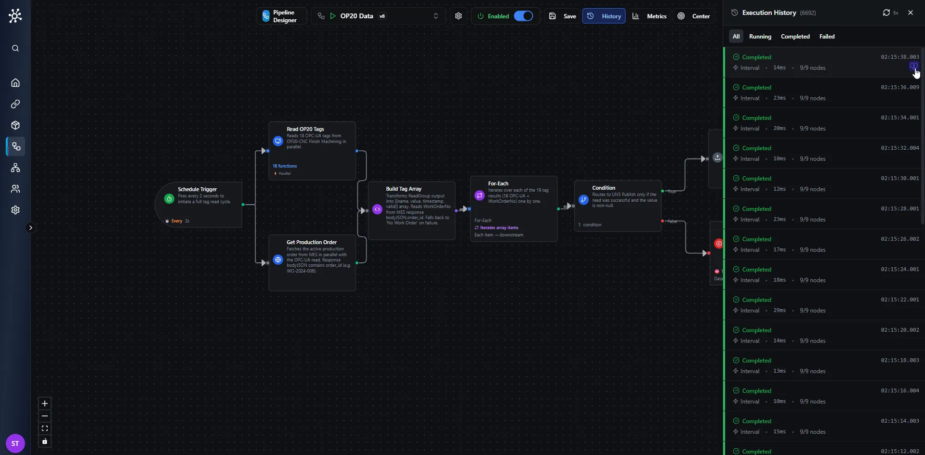The width and height of the screenshot is (925, 455).
Task: Click the app logo at top left
Action: click(x=15, y=16)
